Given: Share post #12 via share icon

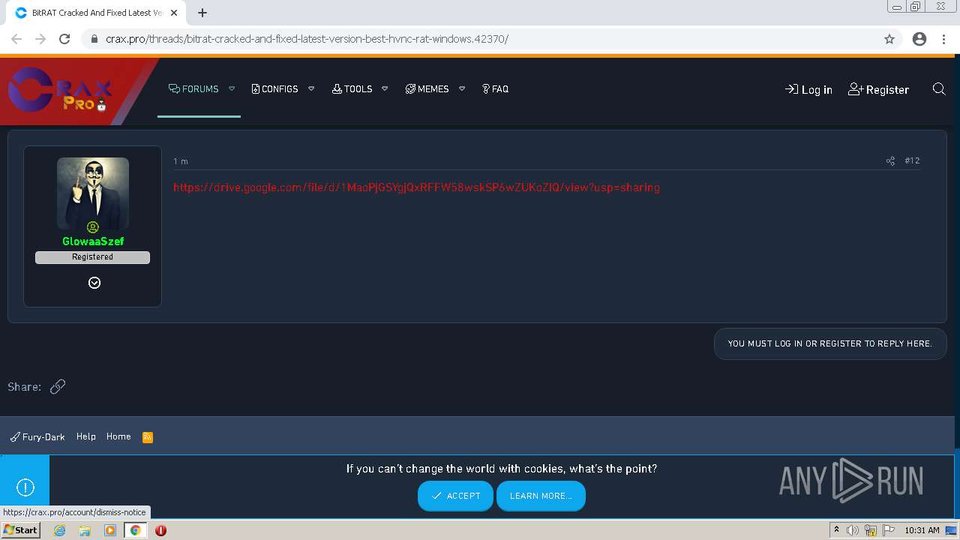Looking at the screenshot, I should click(890, 160).
